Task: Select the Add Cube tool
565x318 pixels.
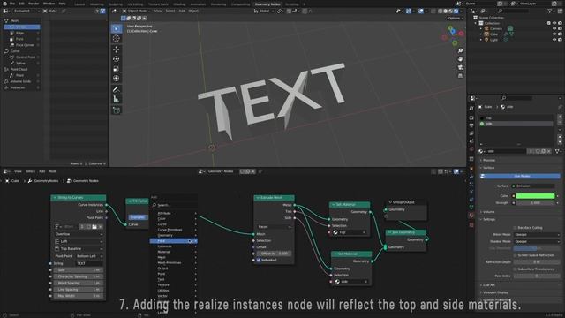Action: [116, 110]
